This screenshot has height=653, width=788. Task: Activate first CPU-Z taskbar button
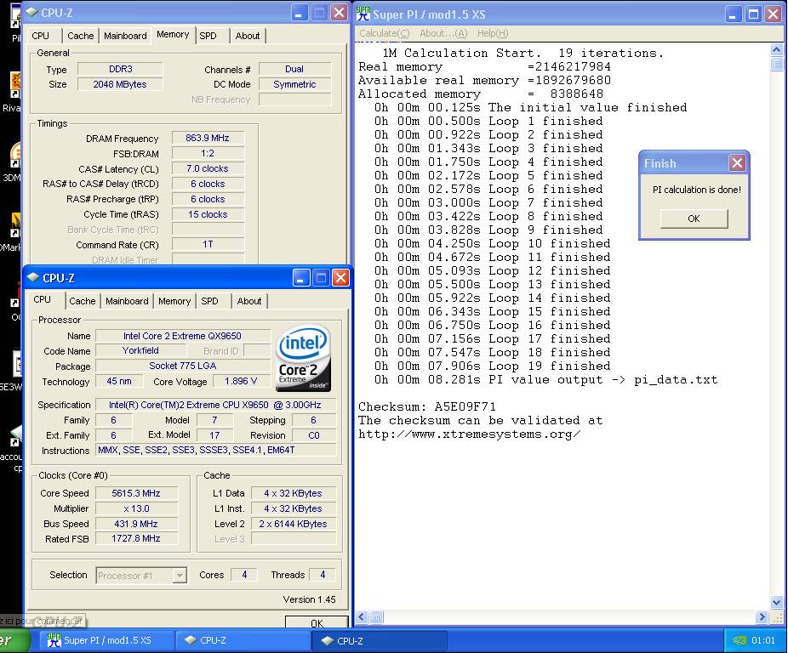(x=243, y=640)
